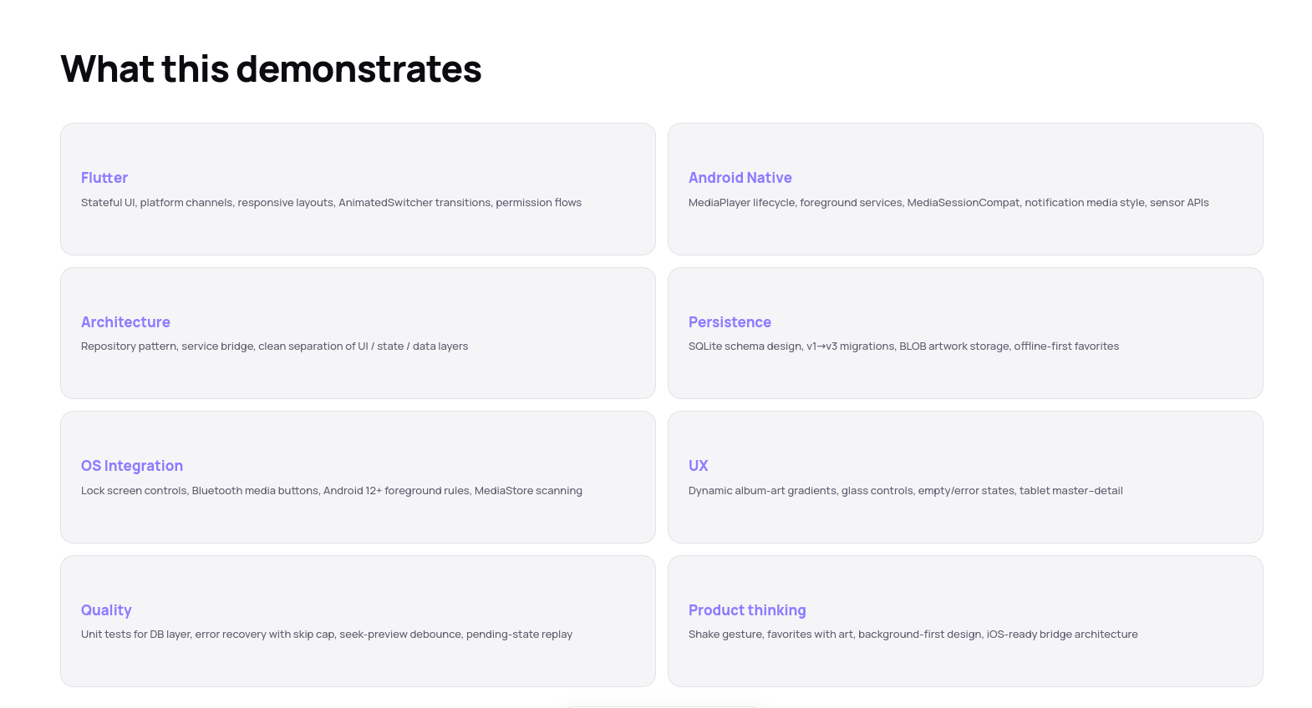This screenshot has height=708, width=1312.
Task: Open the Architecture card title
Action: pos(125,322)
